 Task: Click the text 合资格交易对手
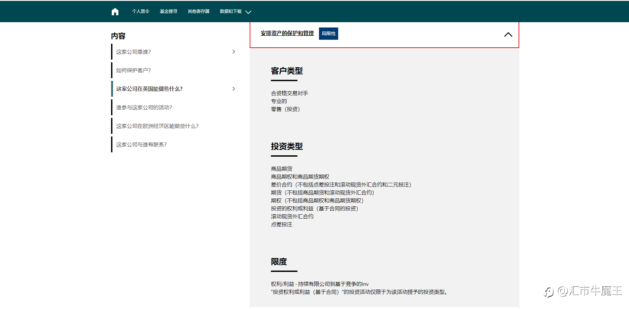289,93
